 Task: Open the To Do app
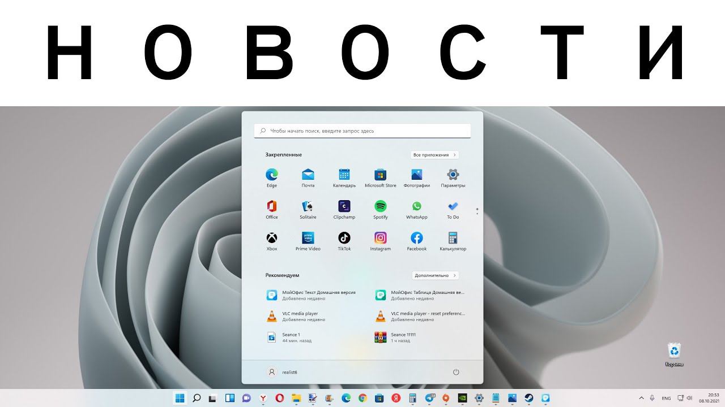click(x=453, y=209)
